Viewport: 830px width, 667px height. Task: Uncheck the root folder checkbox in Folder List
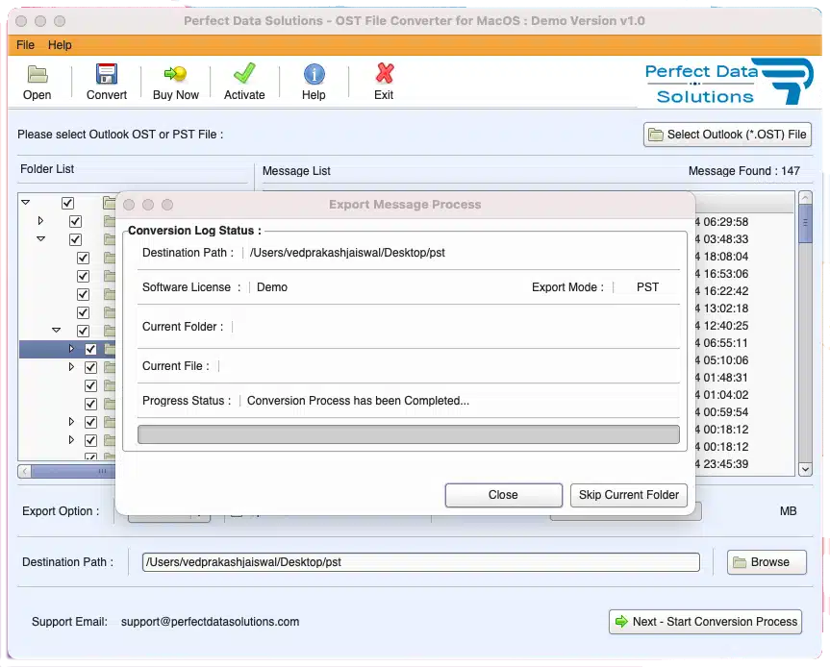click(x=67, y=203)
